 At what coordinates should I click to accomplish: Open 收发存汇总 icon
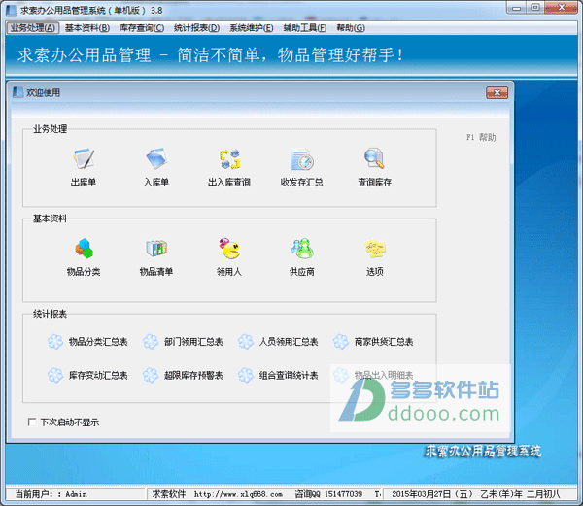tap(302, 158)
